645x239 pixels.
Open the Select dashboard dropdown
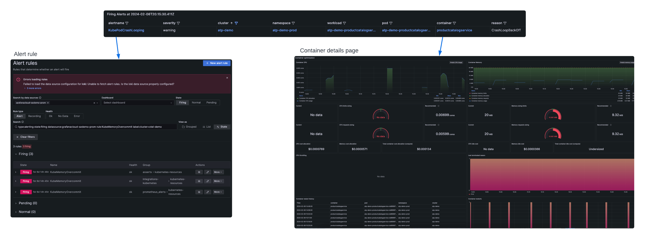pos(137,103)
